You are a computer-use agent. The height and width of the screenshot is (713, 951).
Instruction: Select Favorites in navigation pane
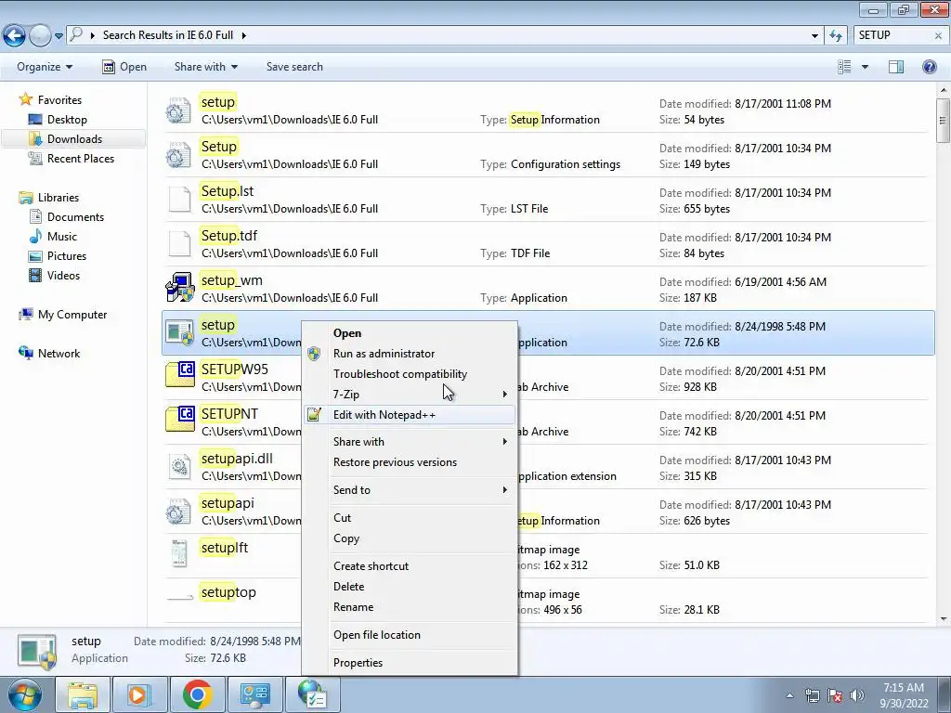[59, 100]
